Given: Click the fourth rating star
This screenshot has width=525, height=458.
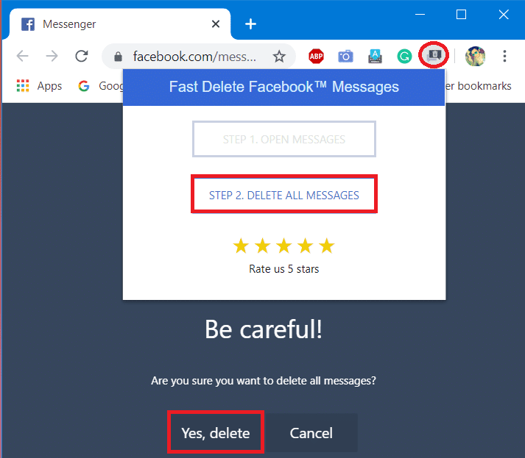Looking at the screenshot, I should [306, 246].
